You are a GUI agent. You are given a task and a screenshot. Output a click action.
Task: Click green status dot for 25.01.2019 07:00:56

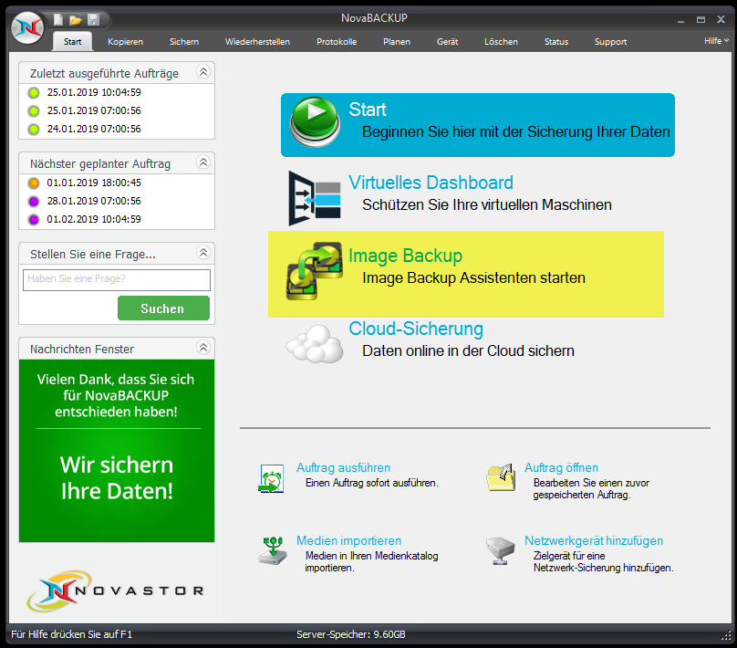pyautogui.click(x=34, y=111)
